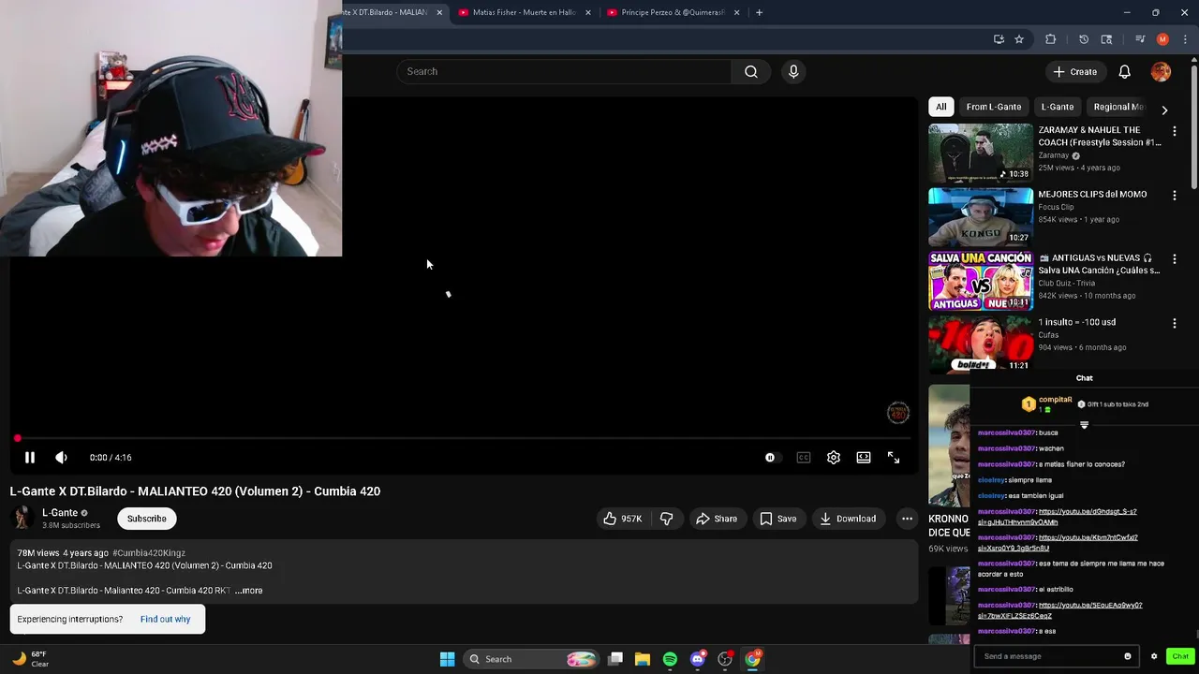1199x674 pixels.
Task: Search YouTube with the magnifier button
Action: pyautogui.click(x=750, y=71)
